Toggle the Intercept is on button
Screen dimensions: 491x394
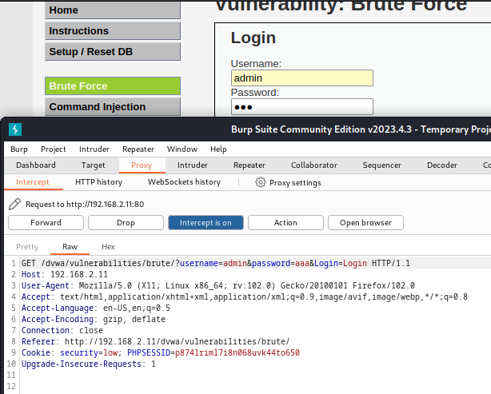click(206, 222)
